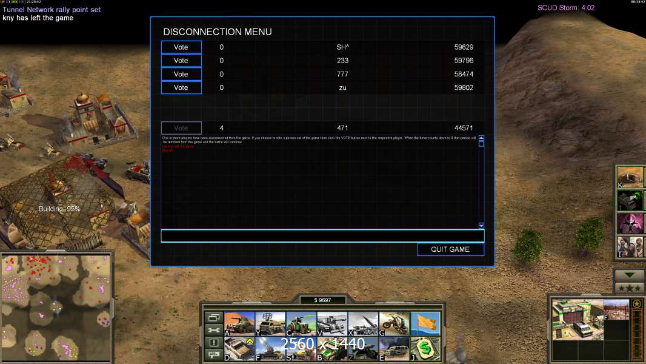Click the QUIT GAME button
The image size is (646, 364).
coord(450,249)
